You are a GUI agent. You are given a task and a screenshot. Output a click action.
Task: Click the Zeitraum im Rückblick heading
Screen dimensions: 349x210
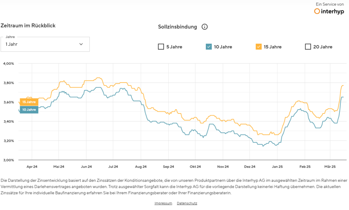[x=28, y=26]
